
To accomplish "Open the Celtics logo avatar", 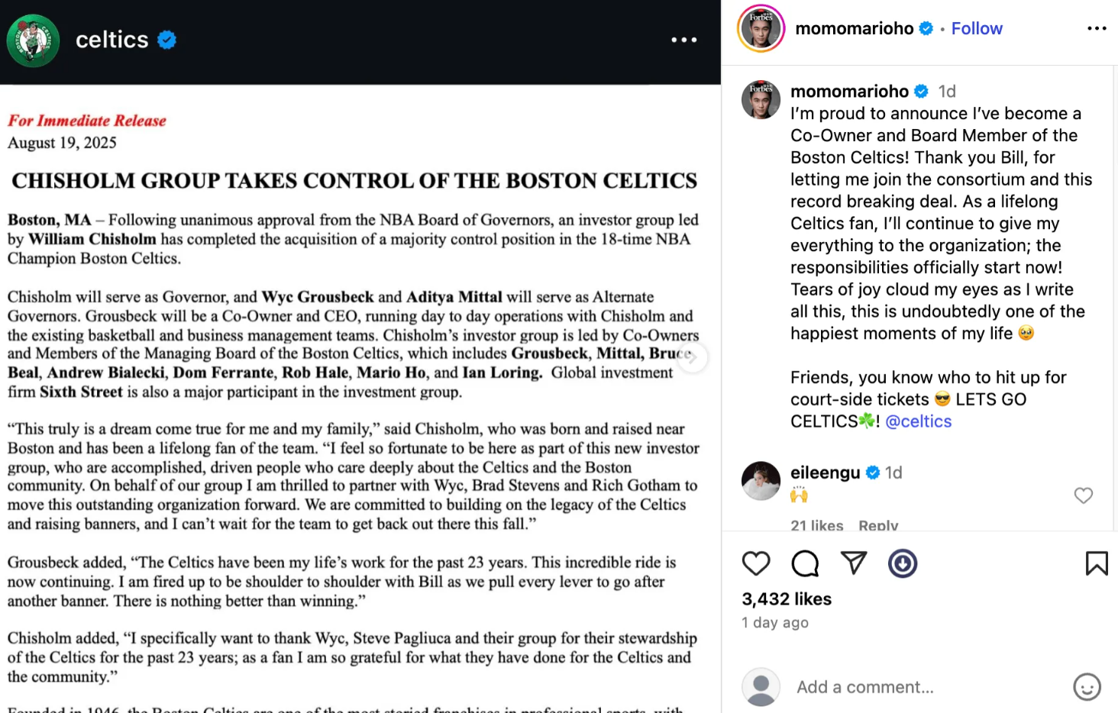I will pyautogui.click(x=34, y=40).
